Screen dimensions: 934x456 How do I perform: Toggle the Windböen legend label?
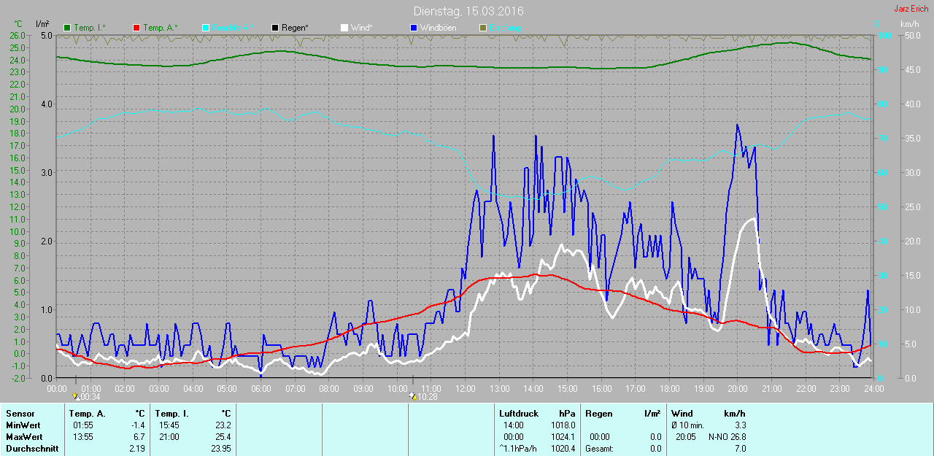pyautogui.click(x=440, y=28)
